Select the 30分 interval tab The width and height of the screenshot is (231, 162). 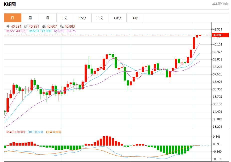(x=100, y=18)
